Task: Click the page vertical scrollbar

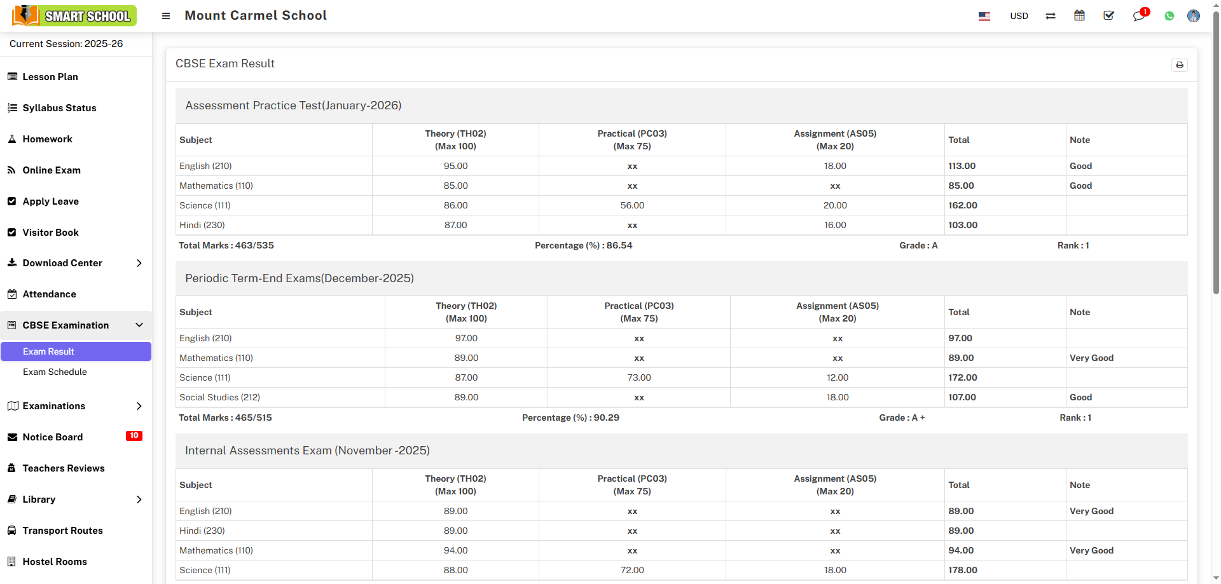Action: [x=1216, y=153]
